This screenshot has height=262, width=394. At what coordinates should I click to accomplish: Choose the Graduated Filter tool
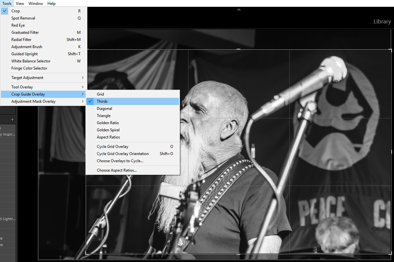pos(25,33)
